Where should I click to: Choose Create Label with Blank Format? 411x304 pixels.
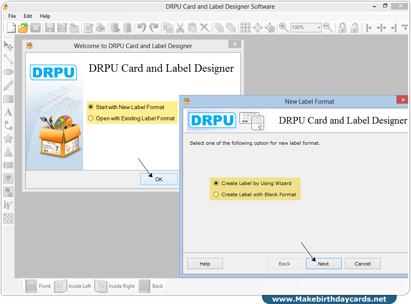click(x=255, y=195)
